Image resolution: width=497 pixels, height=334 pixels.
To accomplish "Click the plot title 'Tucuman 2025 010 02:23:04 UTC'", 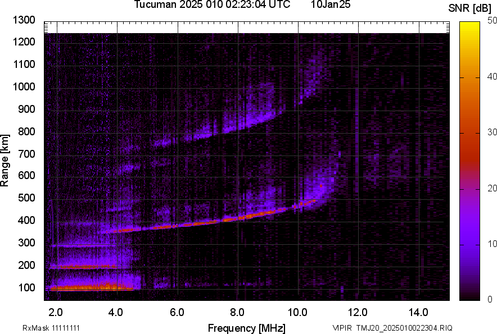I will (x=212, y=4).
